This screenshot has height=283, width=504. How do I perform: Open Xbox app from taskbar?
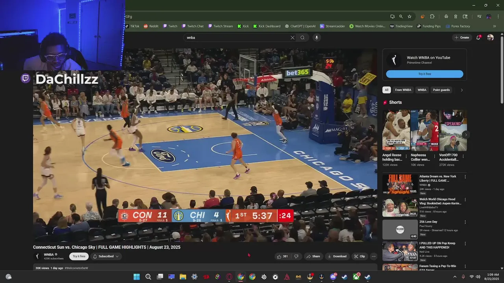coord(356,277)
